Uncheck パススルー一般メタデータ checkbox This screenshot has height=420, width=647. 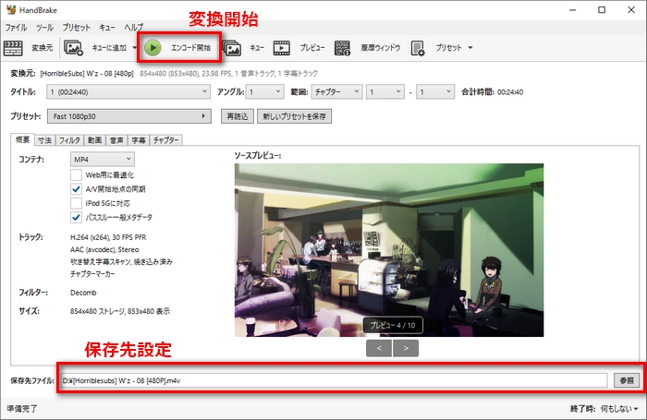coord(76,217)
